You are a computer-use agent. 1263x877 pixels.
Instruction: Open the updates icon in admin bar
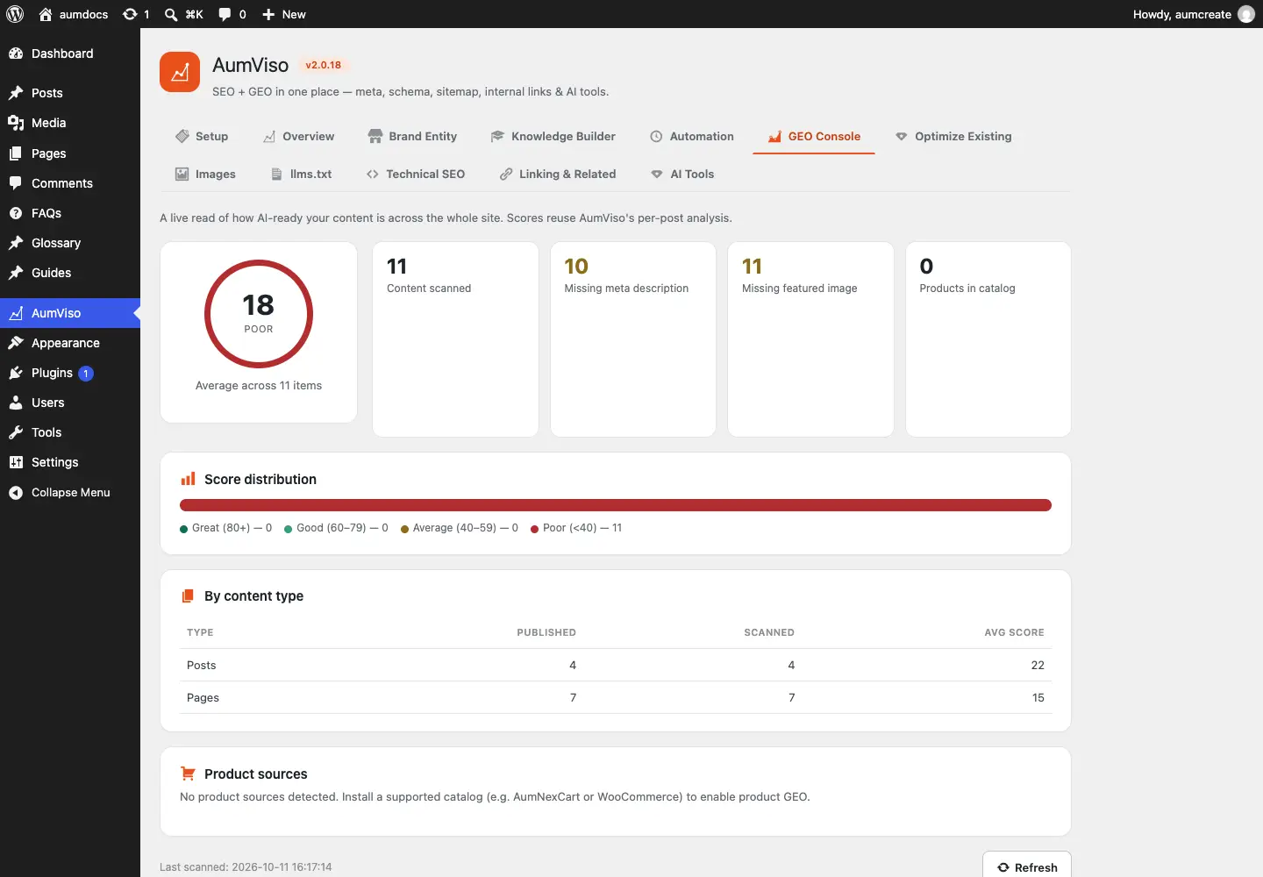[x=131, y=14]
